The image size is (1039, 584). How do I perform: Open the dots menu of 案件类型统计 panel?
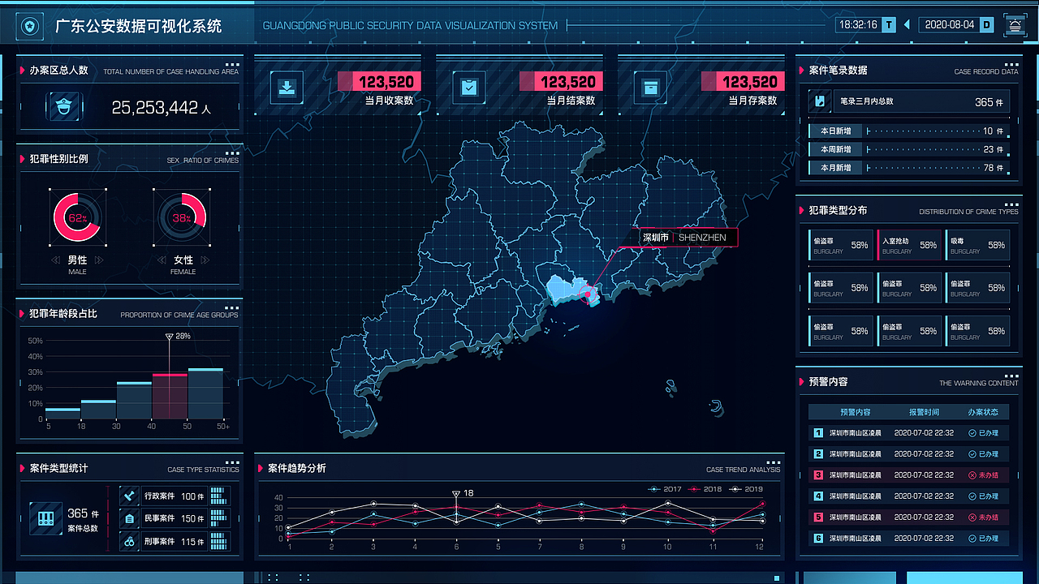tap(232, 462)
